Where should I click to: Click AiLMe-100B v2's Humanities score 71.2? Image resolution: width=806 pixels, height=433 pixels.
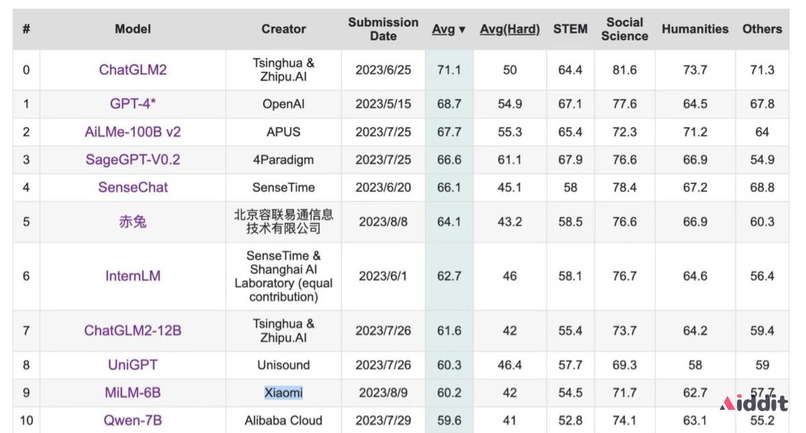pyautogui.click(x=695, y=132)
